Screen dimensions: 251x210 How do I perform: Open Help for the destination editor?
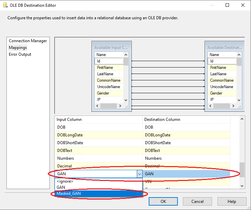pos(232,202)
